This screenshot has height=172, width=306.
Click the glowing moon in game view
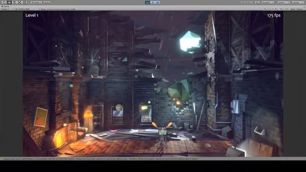190,42
